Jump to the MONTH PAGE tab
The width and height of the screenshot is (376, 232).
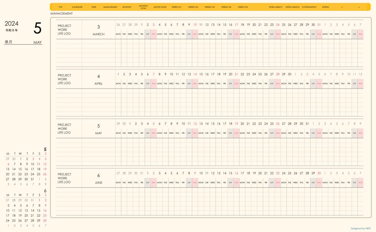pos(160,7)
